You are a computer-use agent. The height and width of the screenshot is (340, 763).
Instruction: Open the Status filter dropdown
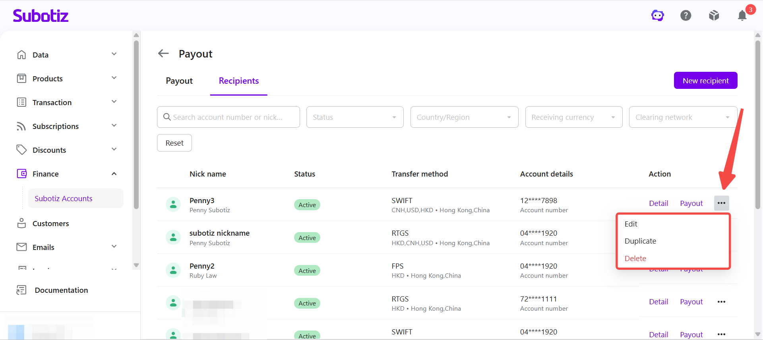[x=355, y=117]
